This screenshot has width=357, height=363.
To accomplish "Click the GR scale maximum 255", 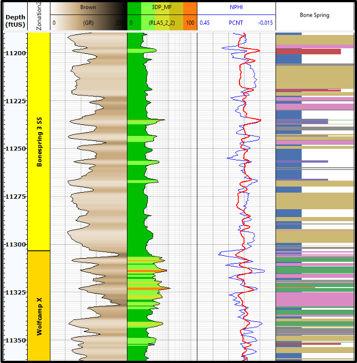I will (x=120, y=23).
